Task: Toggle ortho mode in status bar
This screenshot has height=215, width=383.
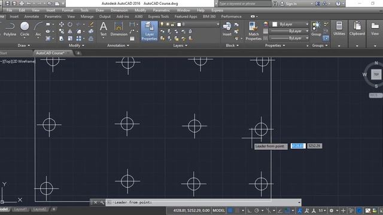Action: [249, 210]
